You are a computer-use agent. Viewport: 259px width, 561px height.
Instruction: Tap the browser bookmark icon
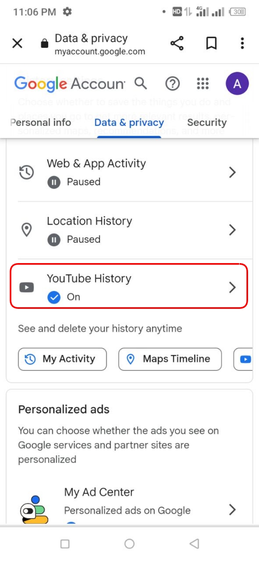tap(210, 43)
